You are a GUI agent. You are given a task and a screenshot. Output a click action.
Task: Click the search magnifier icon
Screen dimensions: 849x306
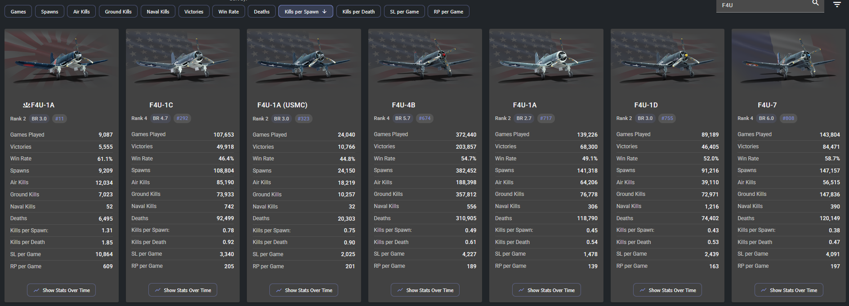click(815, 3)
